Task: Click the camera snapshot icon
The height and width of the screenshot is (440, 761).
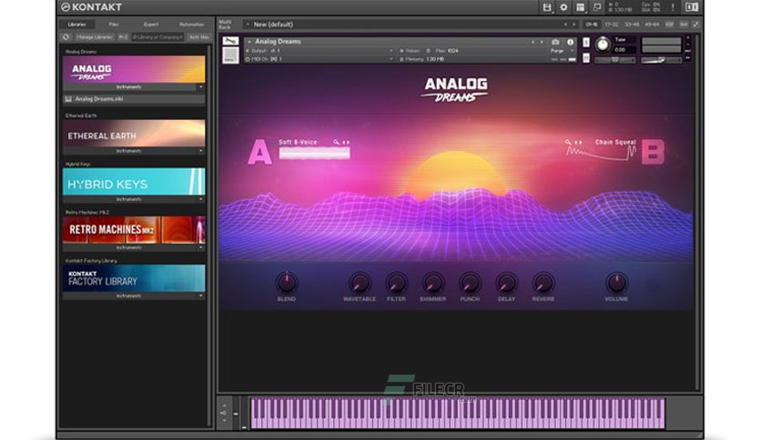Action: tap(555, 42)
